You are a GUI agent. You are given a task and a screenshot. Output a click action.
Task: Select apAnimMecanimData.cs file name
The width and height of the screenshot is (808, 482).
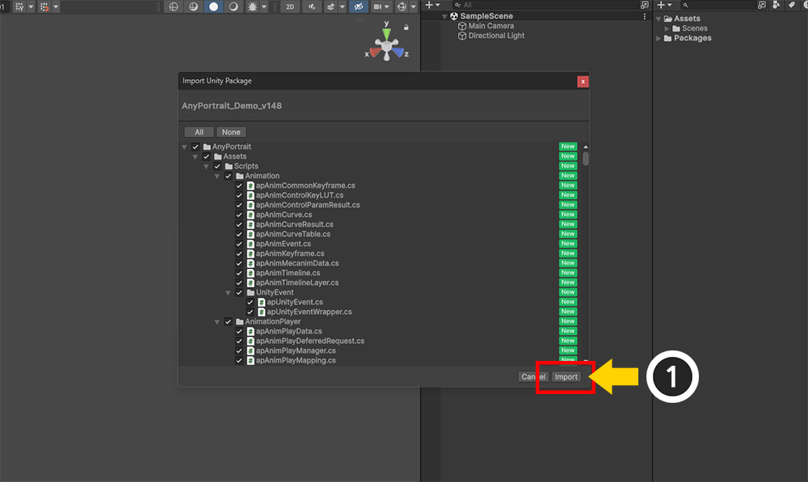(x=297, y=263)
